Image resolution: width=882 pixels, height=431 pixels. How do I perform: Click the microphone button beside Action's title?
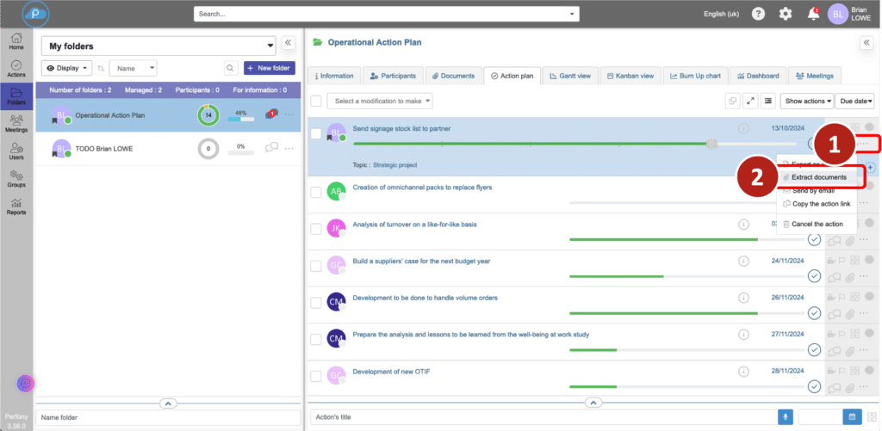pos(785,416)
